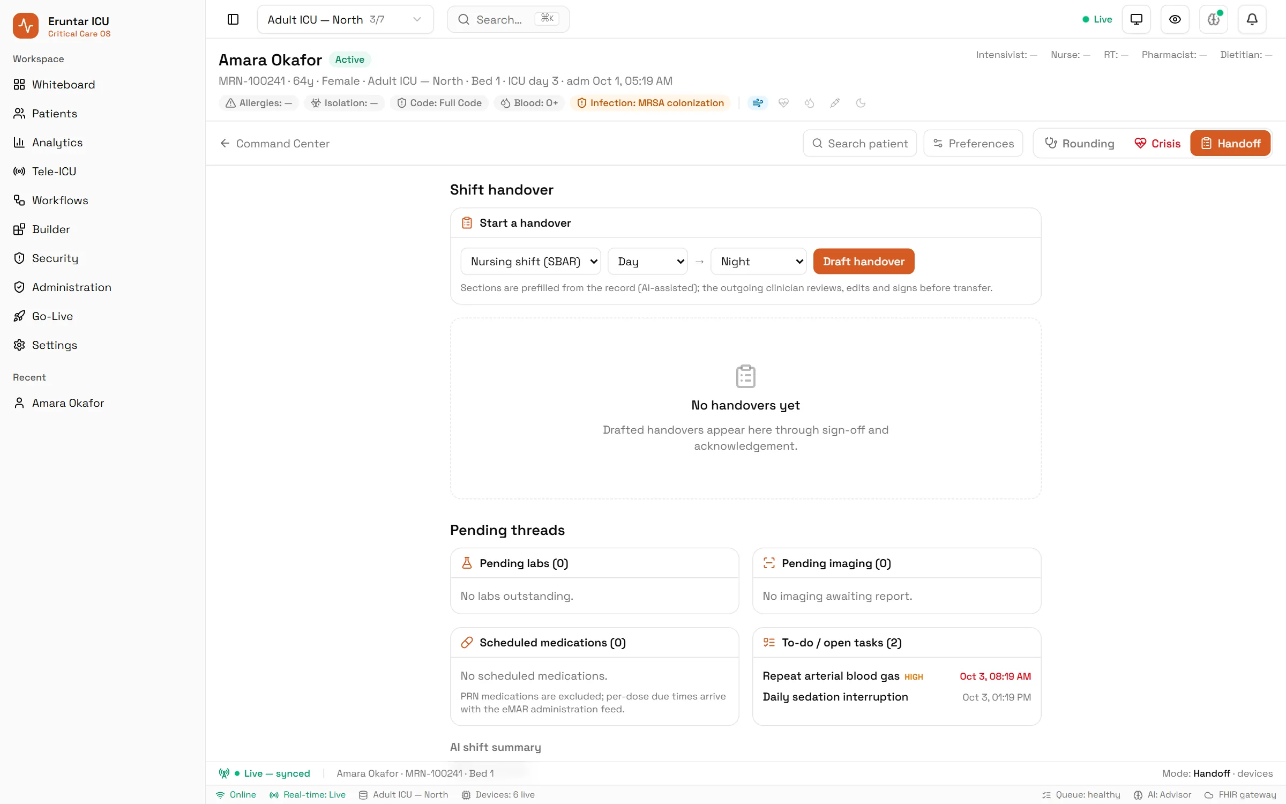Click the Draft handover button
The image size is (1286, 804).
click(864, 262)
